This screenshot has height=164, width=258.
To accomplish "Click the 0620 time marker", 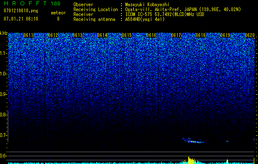I will [x=250, y=35].
